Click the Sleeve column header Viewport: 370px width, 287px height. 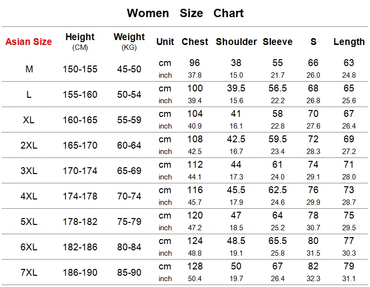278,42
